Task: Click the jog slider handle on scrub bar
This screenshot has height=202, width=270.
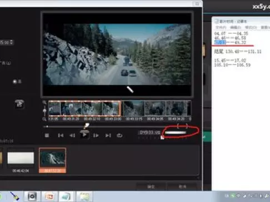Action: pyautogui.click(x=86, y=126)
